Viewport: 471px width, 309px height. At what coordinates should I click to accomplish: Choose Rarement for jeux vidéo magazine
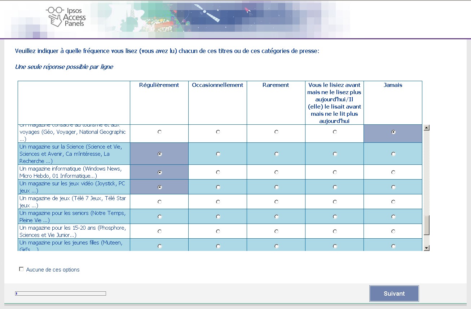(x=276, y=187)
